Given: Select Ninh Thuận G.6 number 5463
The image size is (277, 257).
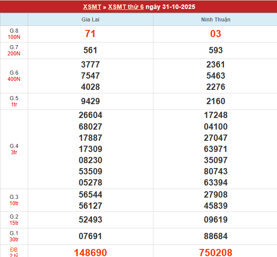Looking at the screenshot, I should [x=215, y=76].
